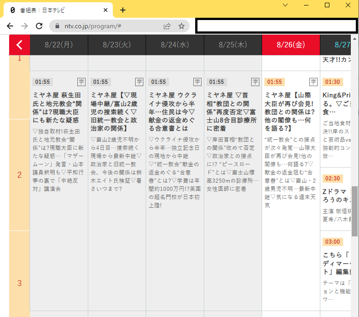The image size is (359, 317).
Task: Select the 8/23(火) date tab
Action: tap(117, 45)
